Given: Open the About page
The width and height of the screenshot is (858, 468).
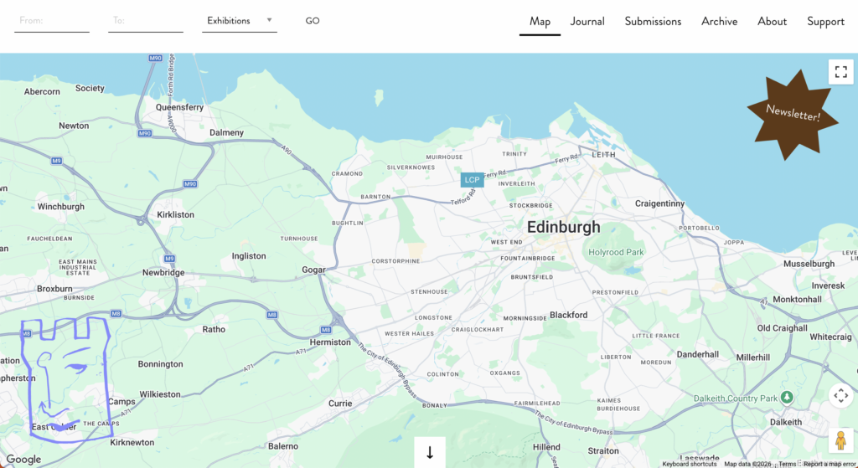Looking at the screenshot, I should click(x=772, y=21).
